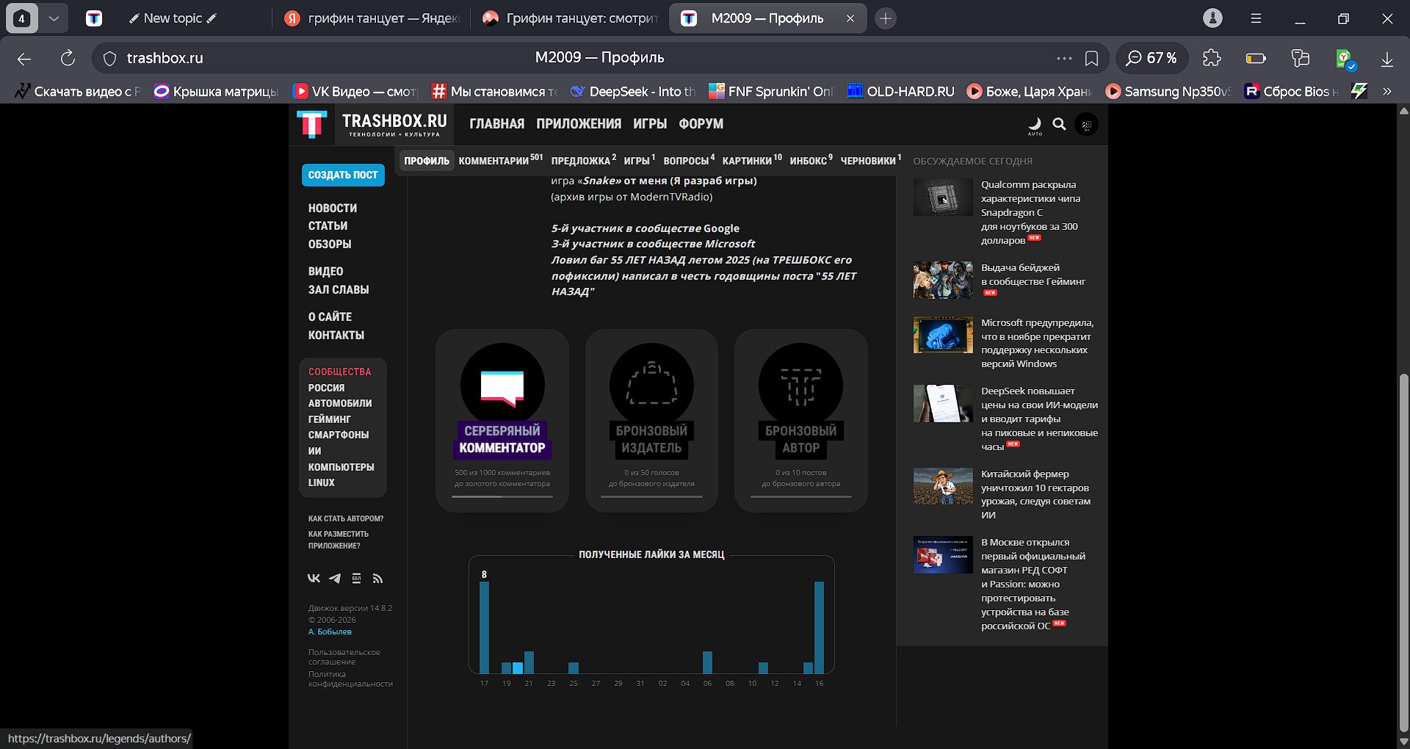The height and width of the screenshot is (749, 1410).
Task: Click the Trashbox T logo
Action: click(x=311, y=124)
